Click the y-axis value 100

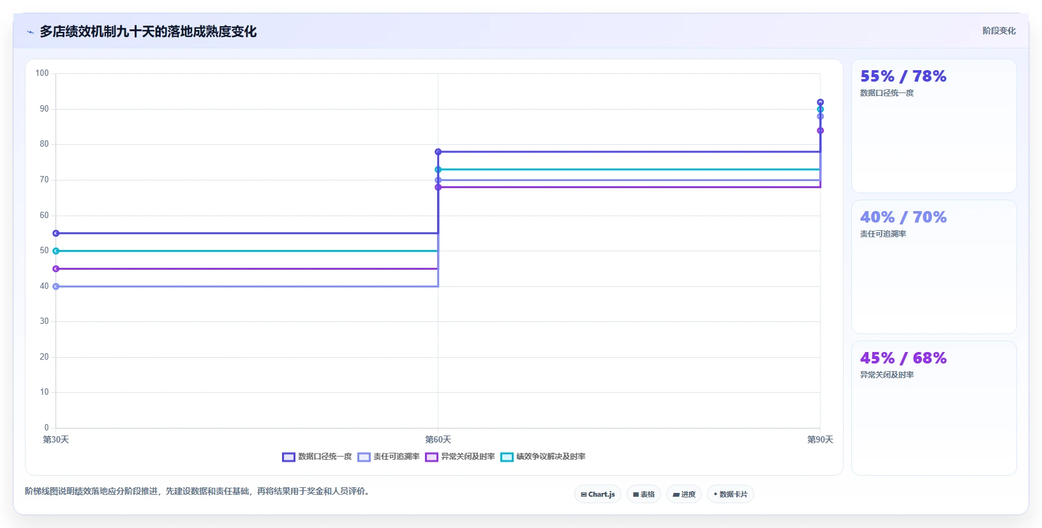(x=42, y=73)
